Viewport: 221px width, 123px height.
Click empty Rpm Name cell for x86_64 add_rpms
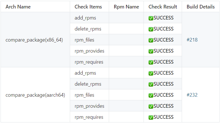[x=126, y=18]
